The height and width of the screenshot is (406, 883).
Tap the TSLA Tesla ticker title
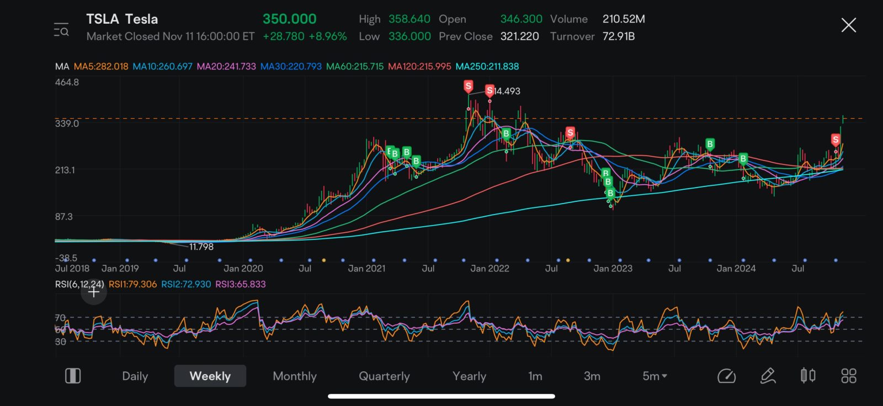pyautogui.click(x=122, y=19)
